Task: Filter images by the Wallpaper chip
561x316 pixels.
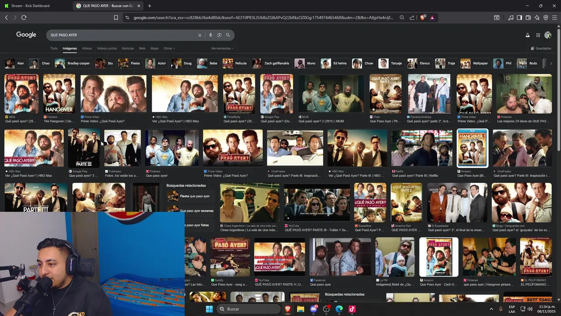Action: point(475,63)
